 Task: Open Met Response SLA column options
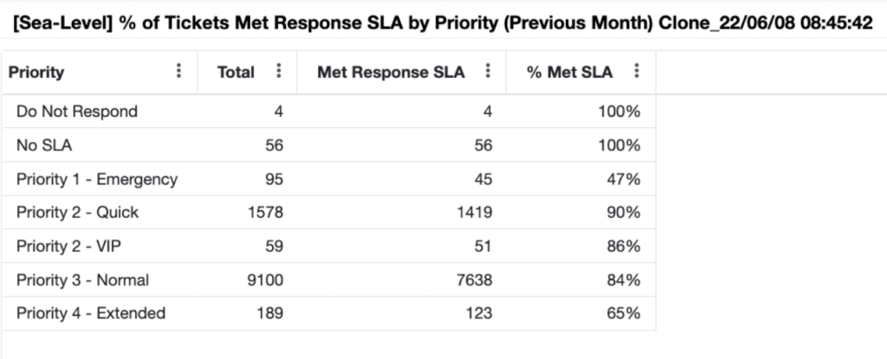pyautogui.click(x=488, y=71)
